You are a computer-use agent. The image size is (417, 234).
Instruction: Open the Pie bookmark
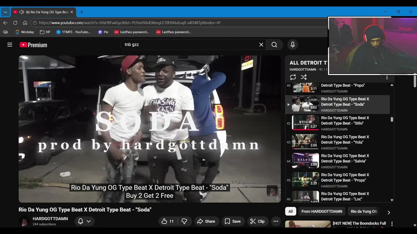[103, 32]
